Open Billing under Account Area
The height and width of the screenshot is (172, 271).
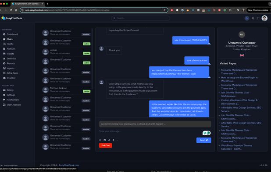point(8,90)
